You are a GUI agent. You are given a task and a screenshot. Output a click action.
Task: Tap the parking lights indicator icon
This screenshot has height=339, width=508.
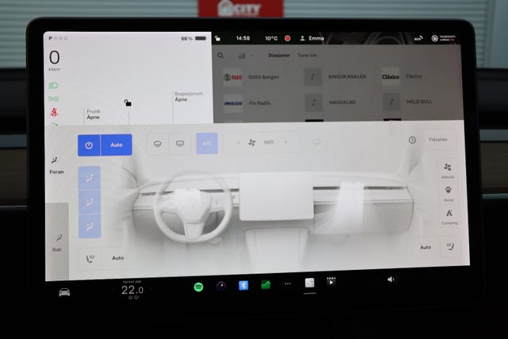tap(53, 99)
